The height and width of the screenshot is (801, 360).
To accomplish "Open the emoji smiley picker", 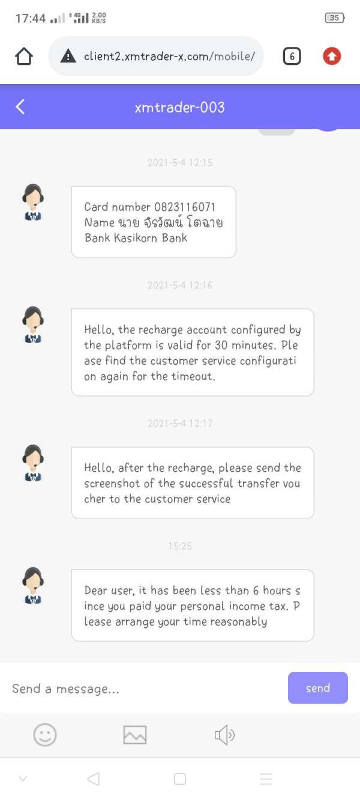I will point(45,734).
